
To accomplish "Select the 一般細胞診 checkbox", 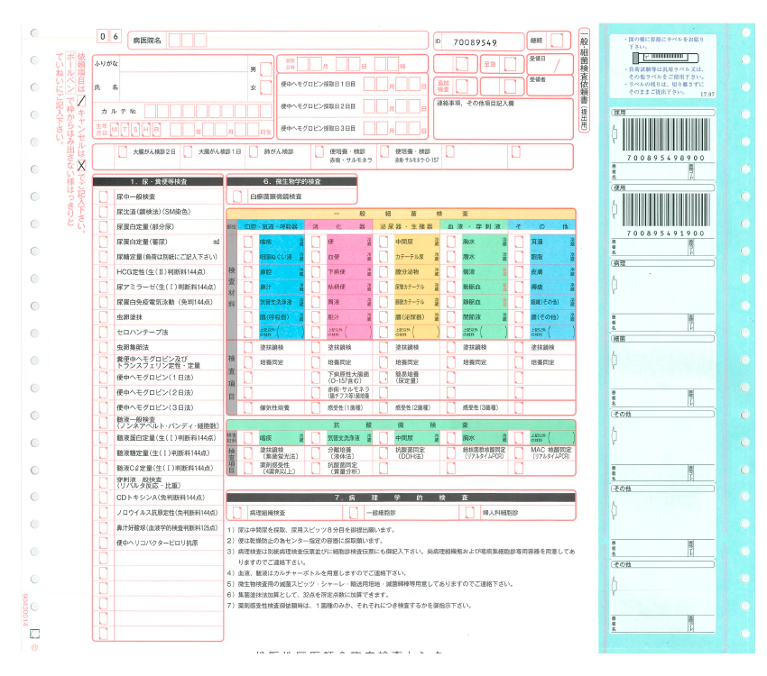I will pyautogui.click(x=354, y=512).
